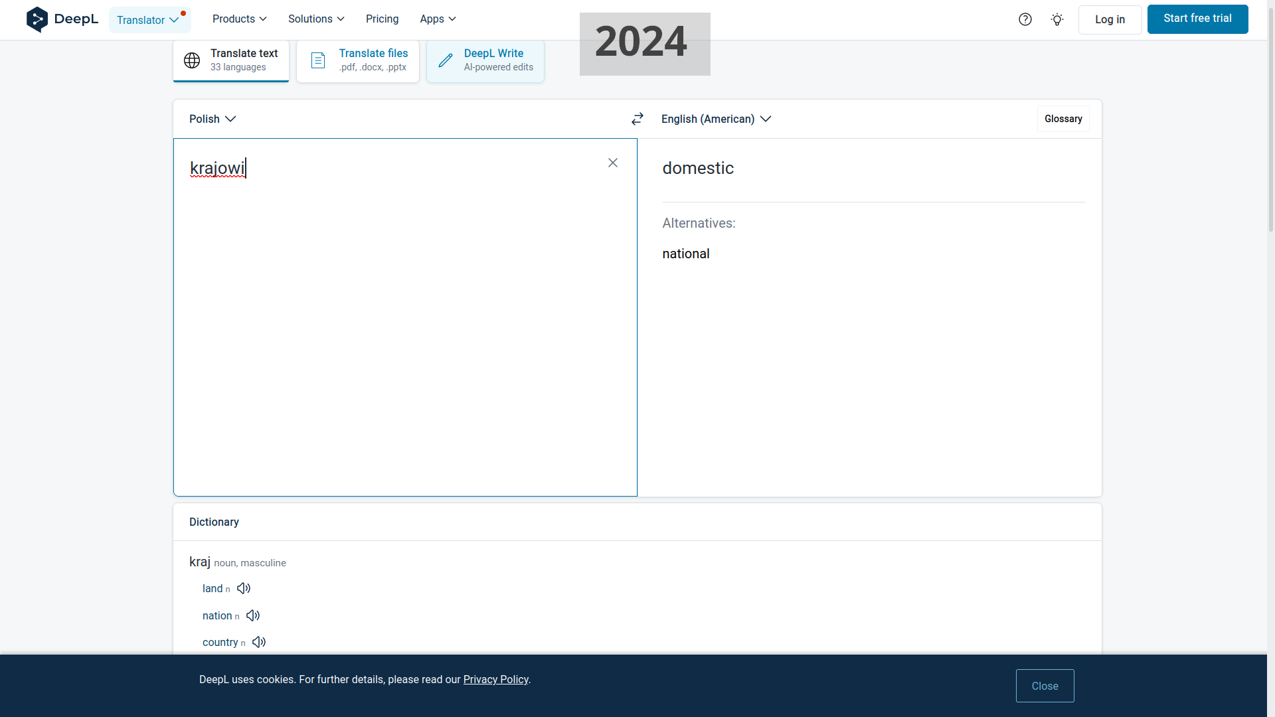Play pronunciation audio for 'nation'

[253, 615]
